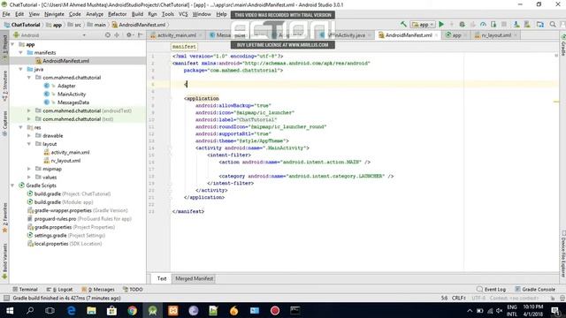Image resolution: width=566 pixels, height=318 pixels.
Task: Open the app run configuration dropdown
Action: pyautogui.click(x=423, y=25)
